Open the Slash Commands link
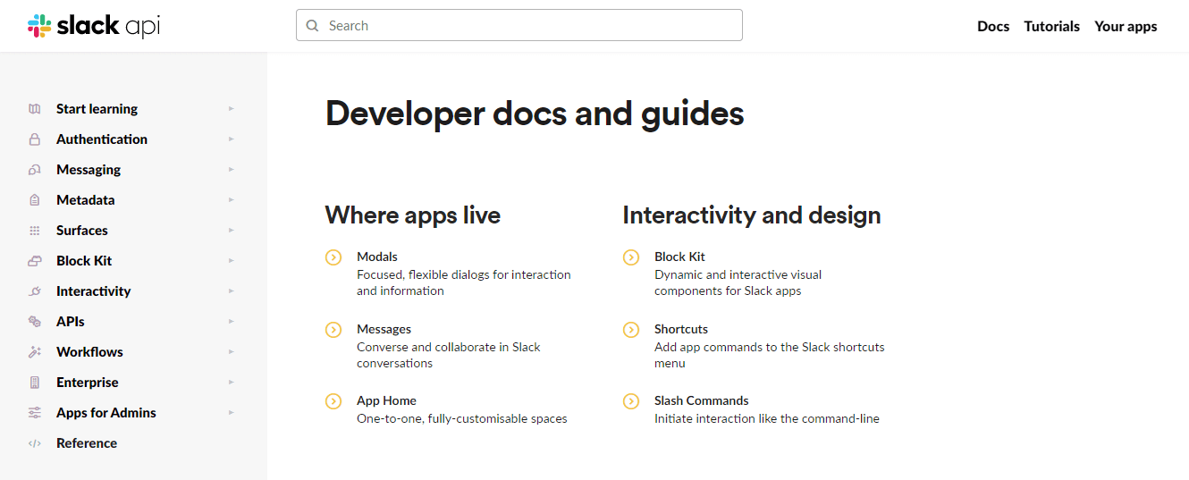 click(x=702, y=400)
